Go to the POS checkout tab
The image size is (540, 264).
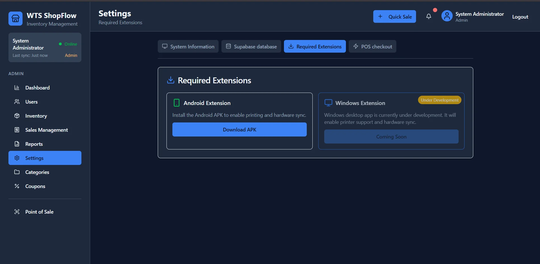pos(372,46)
